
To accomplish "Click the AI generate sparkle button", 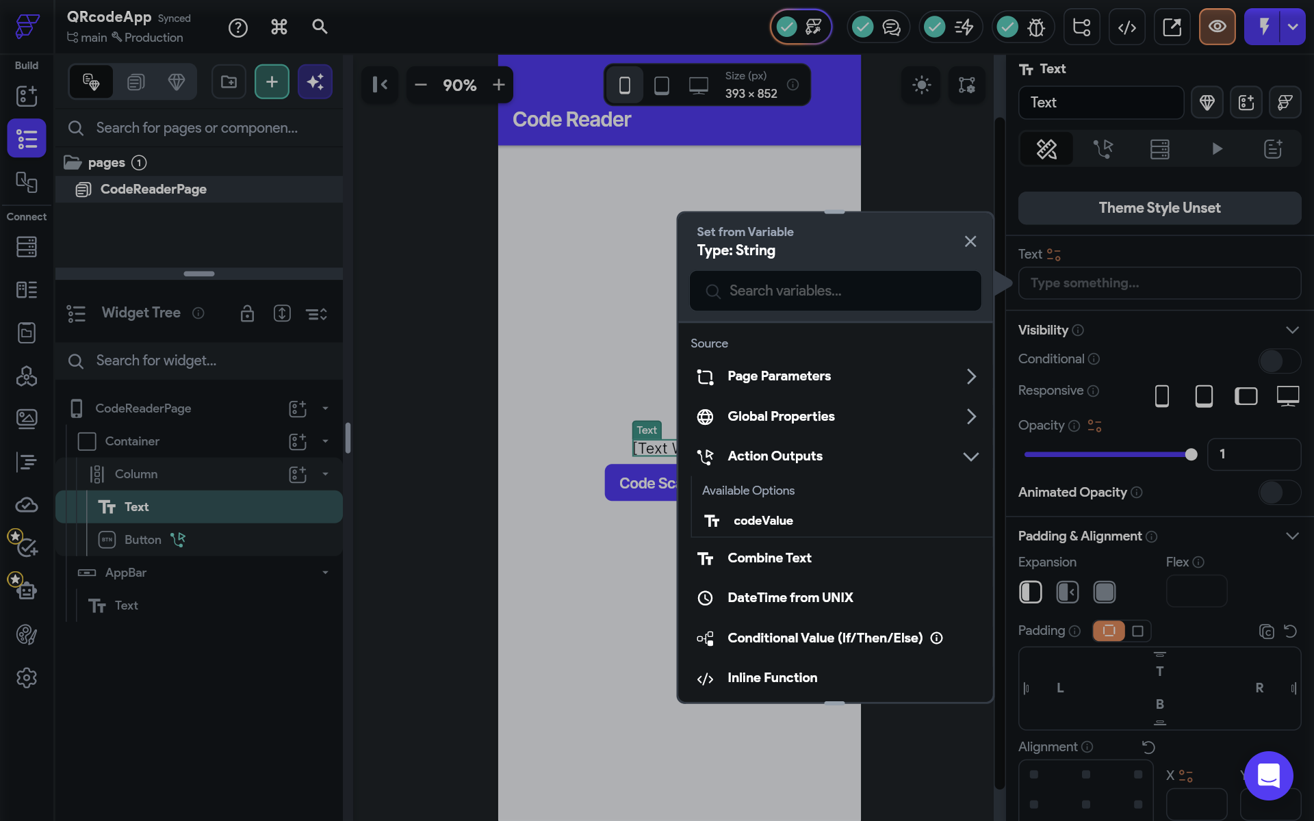I will click(x=315, y=82).
